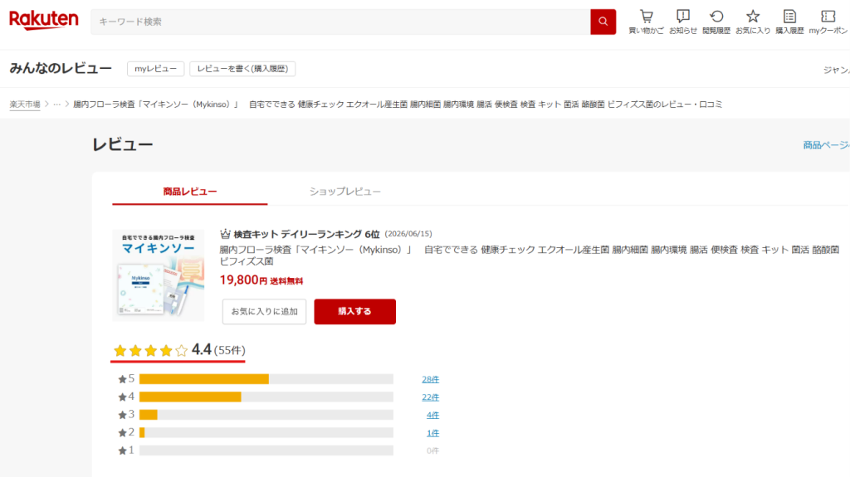Click the (55件) review count
Screen dimensions: 850x477
point(230,351)
